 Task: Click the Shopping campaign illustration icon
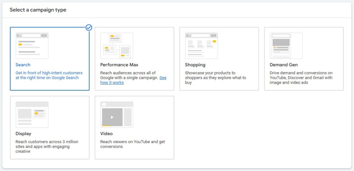tap(202, 46)
